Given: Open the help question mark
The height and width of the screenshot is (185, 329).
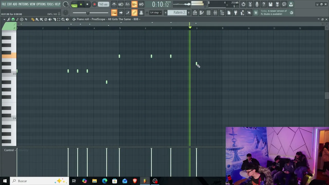Looking at the screenshot, I should (264, 4).
